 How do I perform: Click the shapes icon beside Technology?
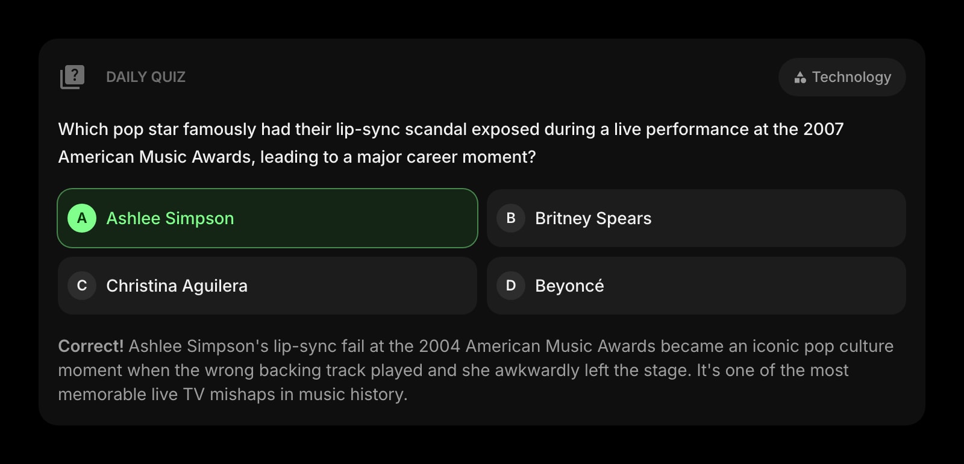point(800,77)
